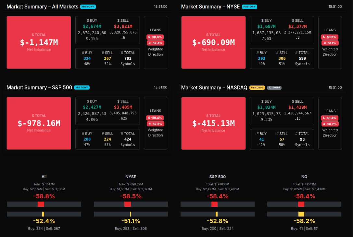The width and height of the screenshot is (353, 237).
Task: Click the 334 buy count in All Markets
Action: [87, 59]
